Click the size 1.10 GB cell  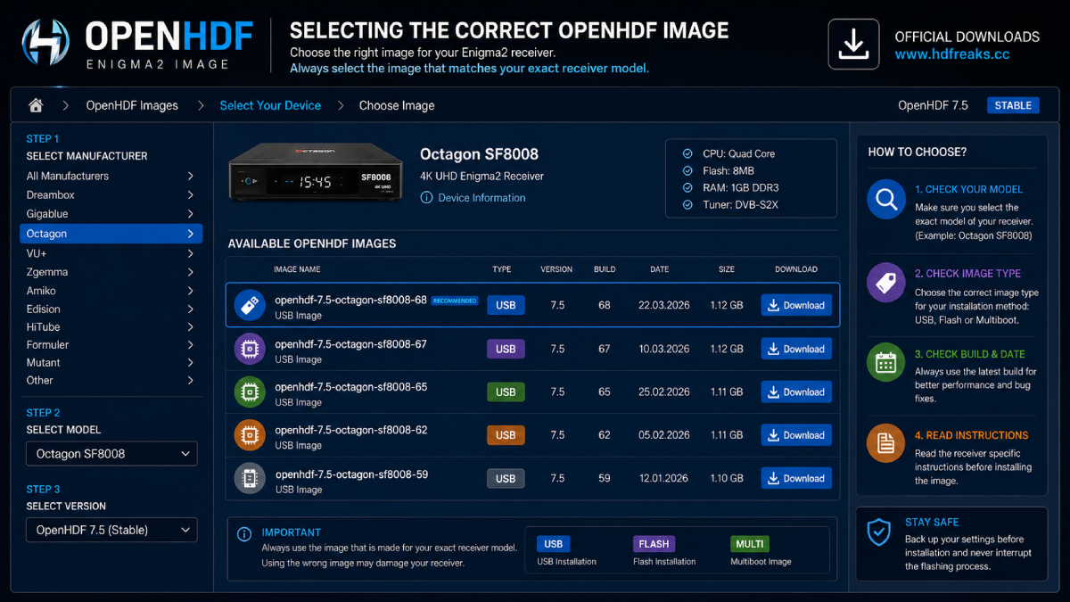726,478
